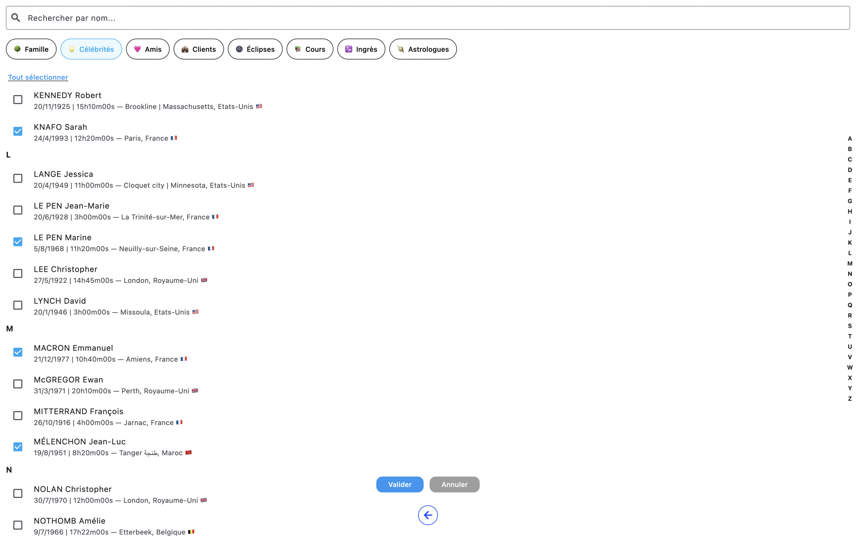Click the blue back arrow icon
This screenshot has height=537, width=856.
click(428, 515)
